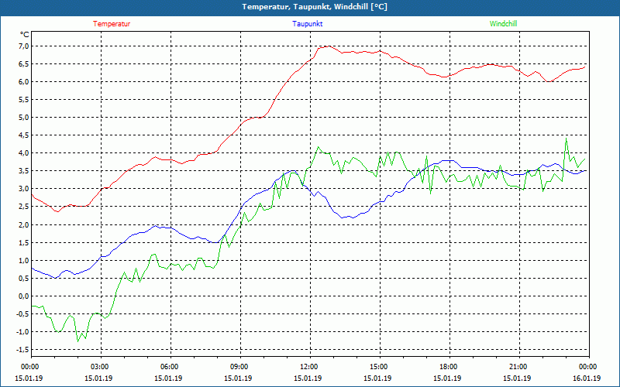620x387 pixels.
Task: Click the 15:00 time axis label
Action: click(x=380, y=367)
